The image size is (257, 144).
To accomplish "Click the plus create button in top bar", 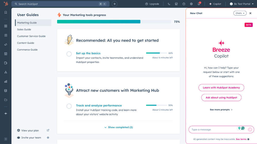I will pyautogui.click(x=115, y=4).
